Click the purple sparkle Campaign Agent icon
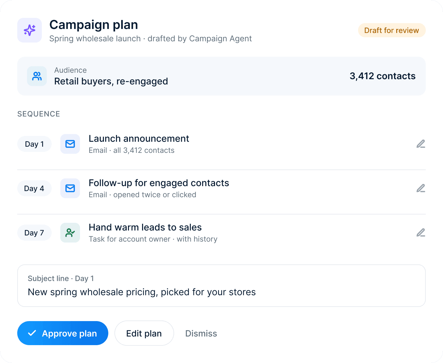Image resolution: width=443 pixels, height=363 pixels. 30,30
